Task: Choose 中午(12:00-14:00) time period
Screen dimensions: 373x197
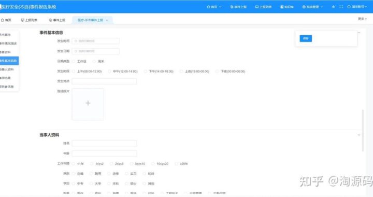Action: point(109,72)
